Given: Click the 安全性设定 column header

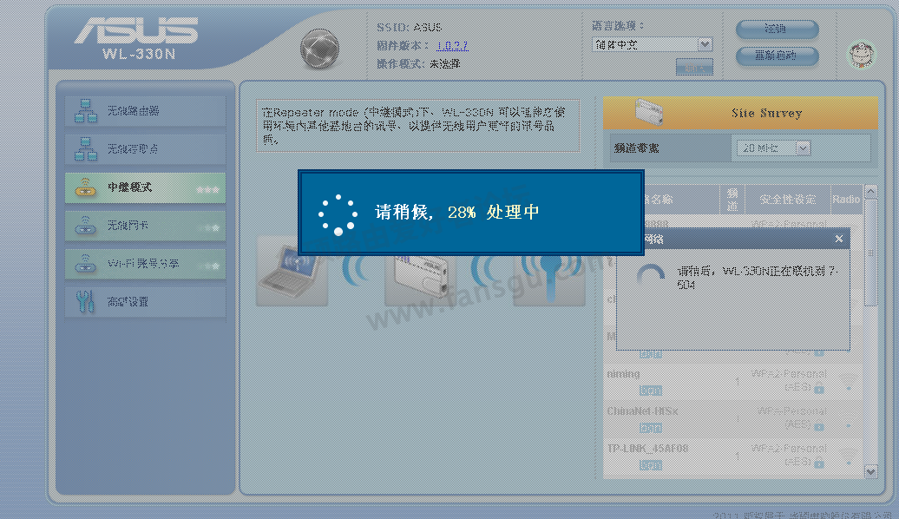Looking at the screenshot, I should coord(787,199).
